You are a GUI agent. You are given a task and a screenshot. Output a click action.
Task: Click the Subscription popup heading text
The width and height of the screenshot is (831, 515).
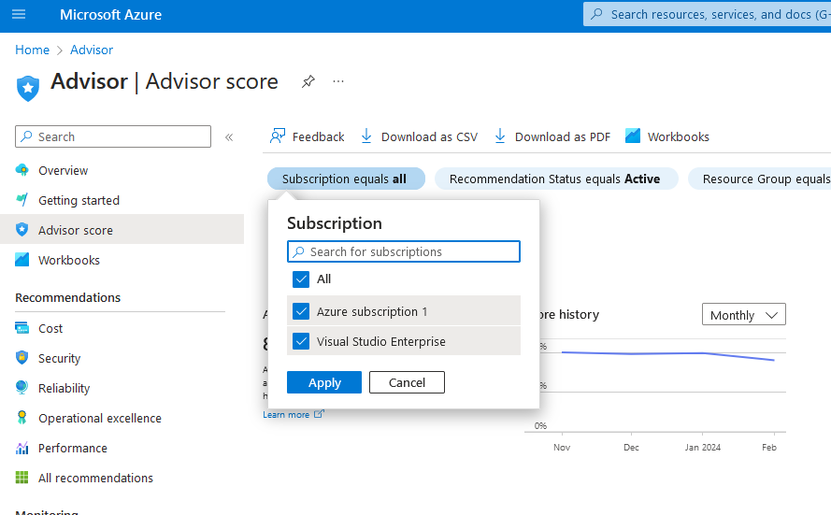[335, 223]
